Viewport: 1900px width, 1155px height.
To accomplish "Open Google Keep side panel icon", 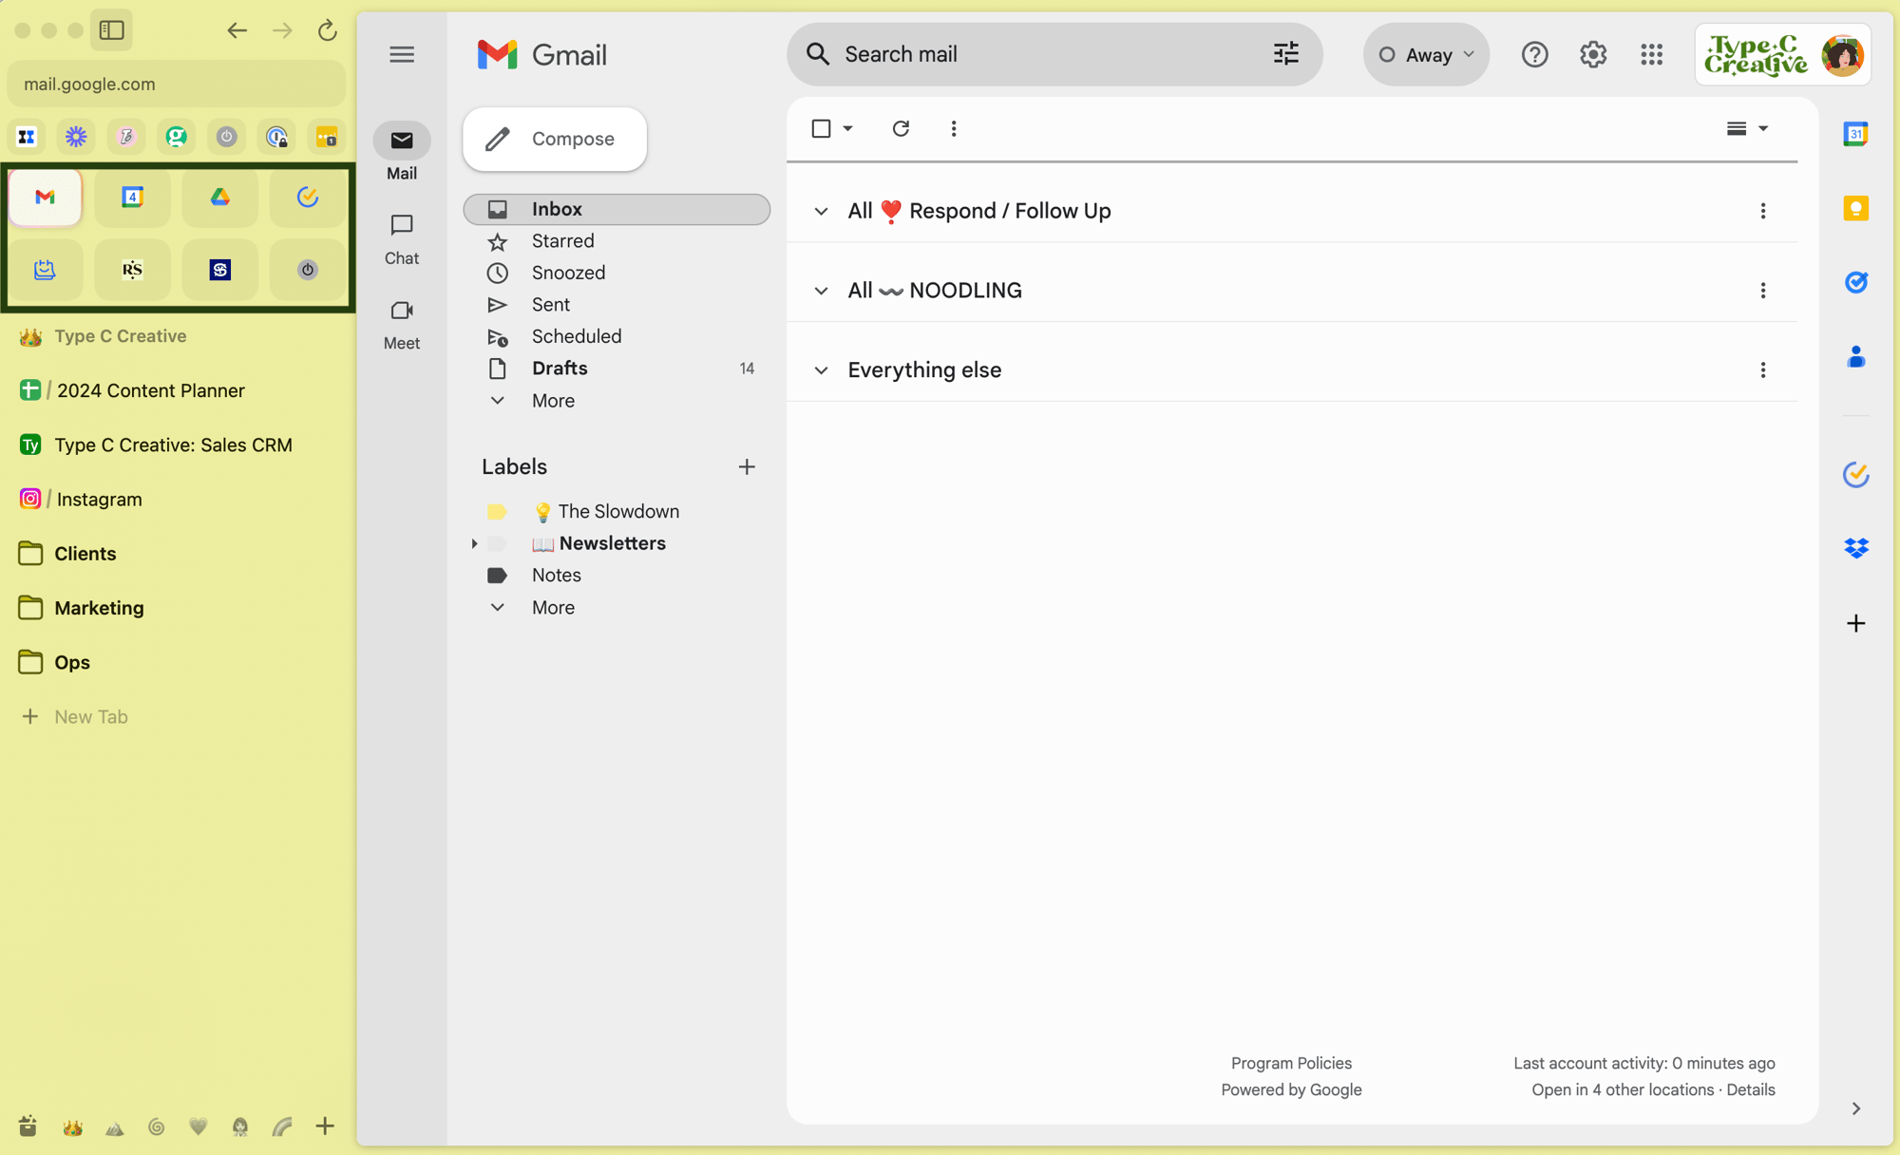I will [x=1855, y=208].
